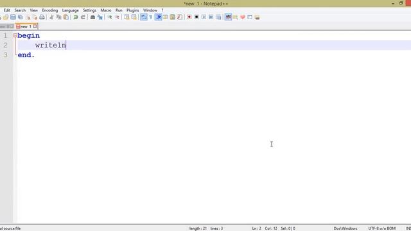Open the Edit menu
The width and height of the screenshot is (411, 231).
tap(7, 10)
